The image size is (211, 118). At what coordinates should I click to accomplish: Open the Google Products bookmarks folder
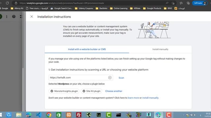152,8
